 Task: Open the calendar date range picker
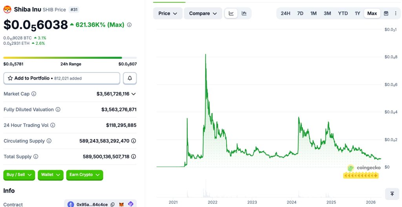[x=386, y=13]
